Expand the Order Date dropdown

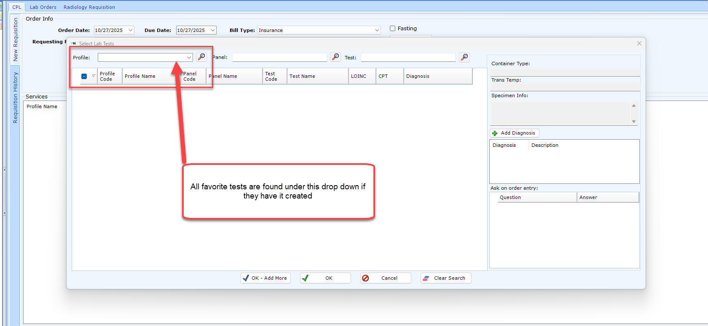pyautogui.click(x=131, y=30)
